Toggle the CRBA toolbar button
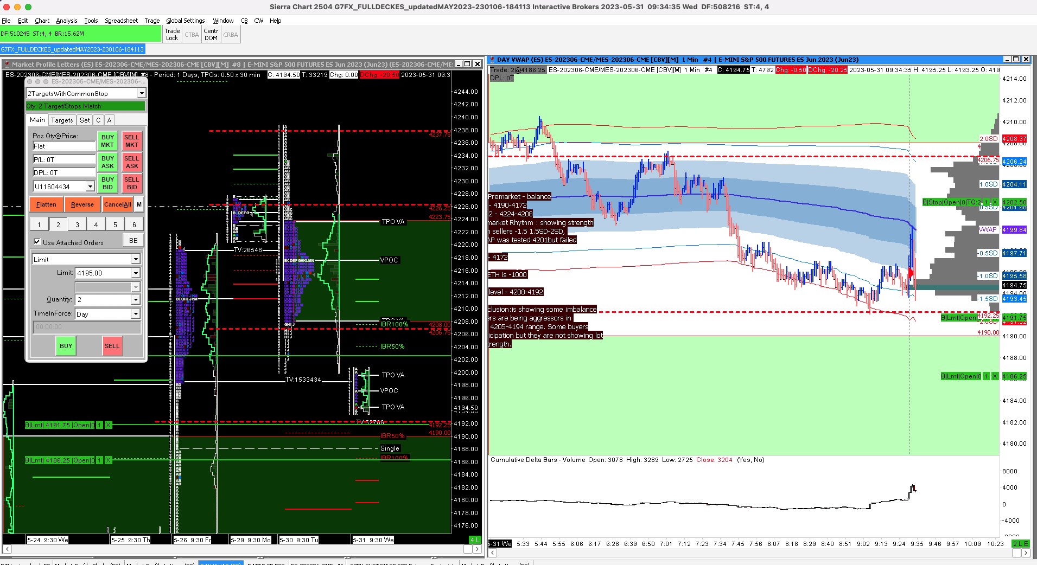Screen dimensions: 1037x565 pos(231,35)
